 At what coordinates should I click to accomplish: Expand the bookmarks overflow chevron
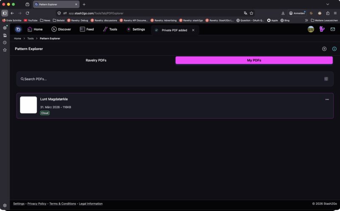pyautogui.click(x=306, y=20)
